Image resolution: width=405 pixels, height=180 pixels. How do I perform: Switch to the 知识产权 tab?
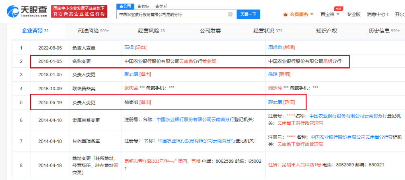pos(327,31)
